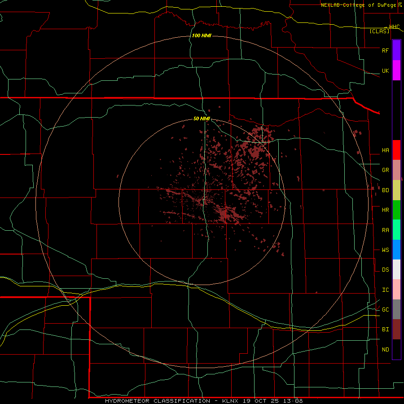Click the BD yellow legend swatch
Screen dimensions: 404x404
[x=396, y=190]
